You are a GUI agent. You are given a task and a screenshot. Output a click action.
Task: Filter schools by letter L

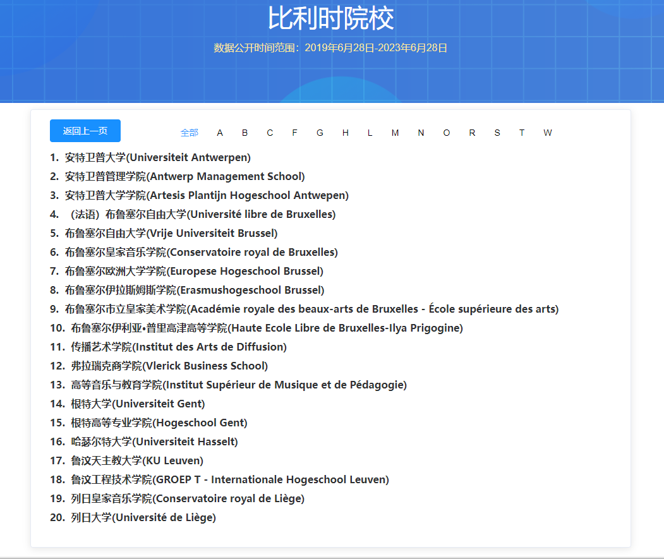point(370,133)
